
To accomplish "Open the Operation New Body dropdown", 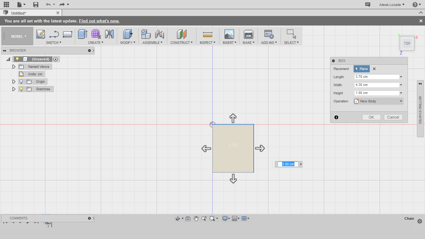I will click(379, 101).
